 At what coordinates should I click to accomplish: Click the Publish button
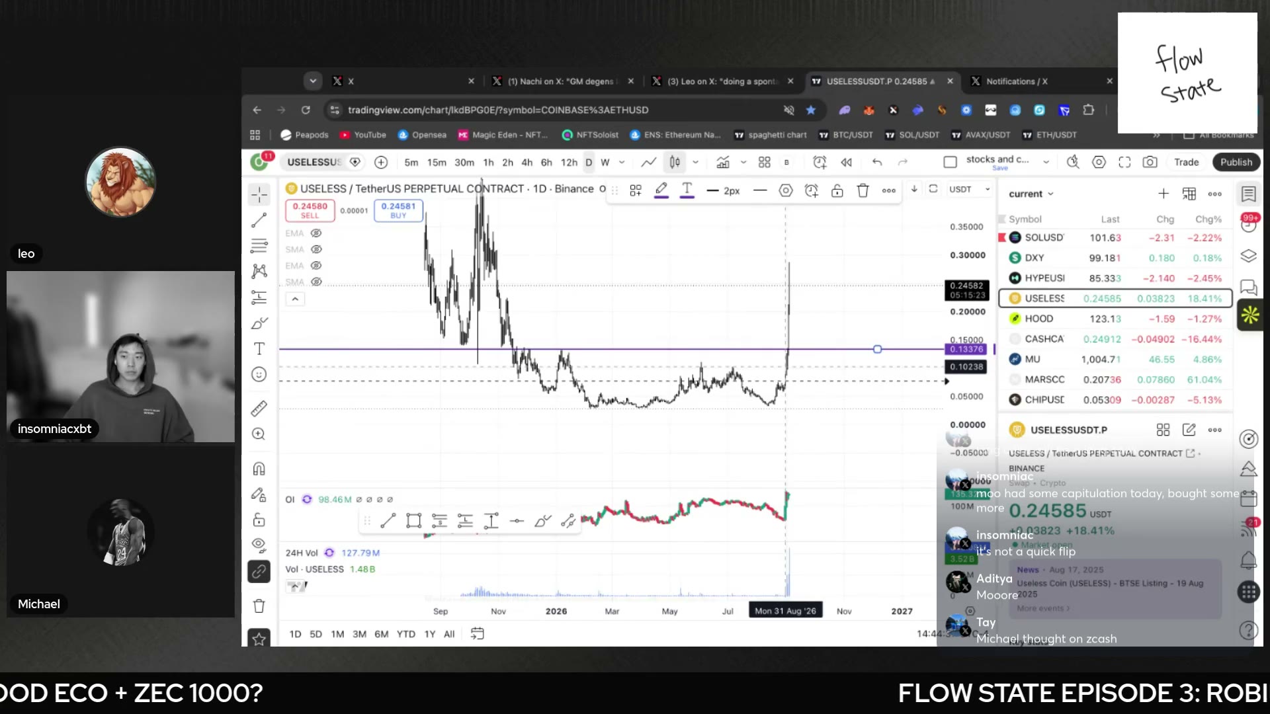click(x=1236, y=162)
